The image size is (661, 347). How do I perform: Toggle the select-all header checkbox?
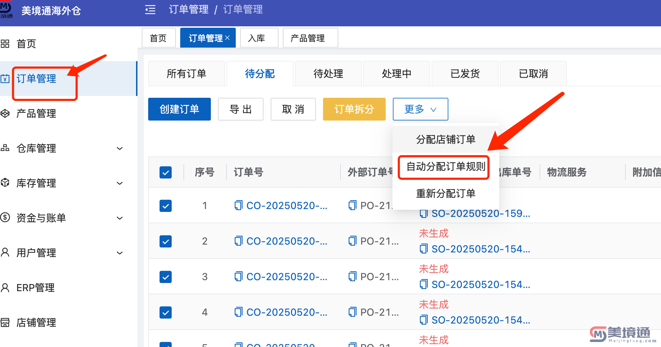166,172
